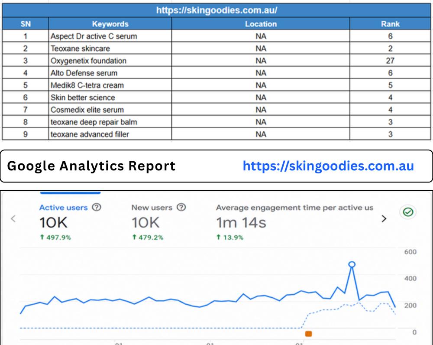This screenshot has width=433, height=345.
Task: Select the Active users metric tab
Action: coord(70,222)
